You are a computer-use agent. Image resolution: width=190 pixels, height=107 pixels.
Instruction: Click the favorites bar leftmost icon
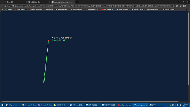(x=2, y=9)
